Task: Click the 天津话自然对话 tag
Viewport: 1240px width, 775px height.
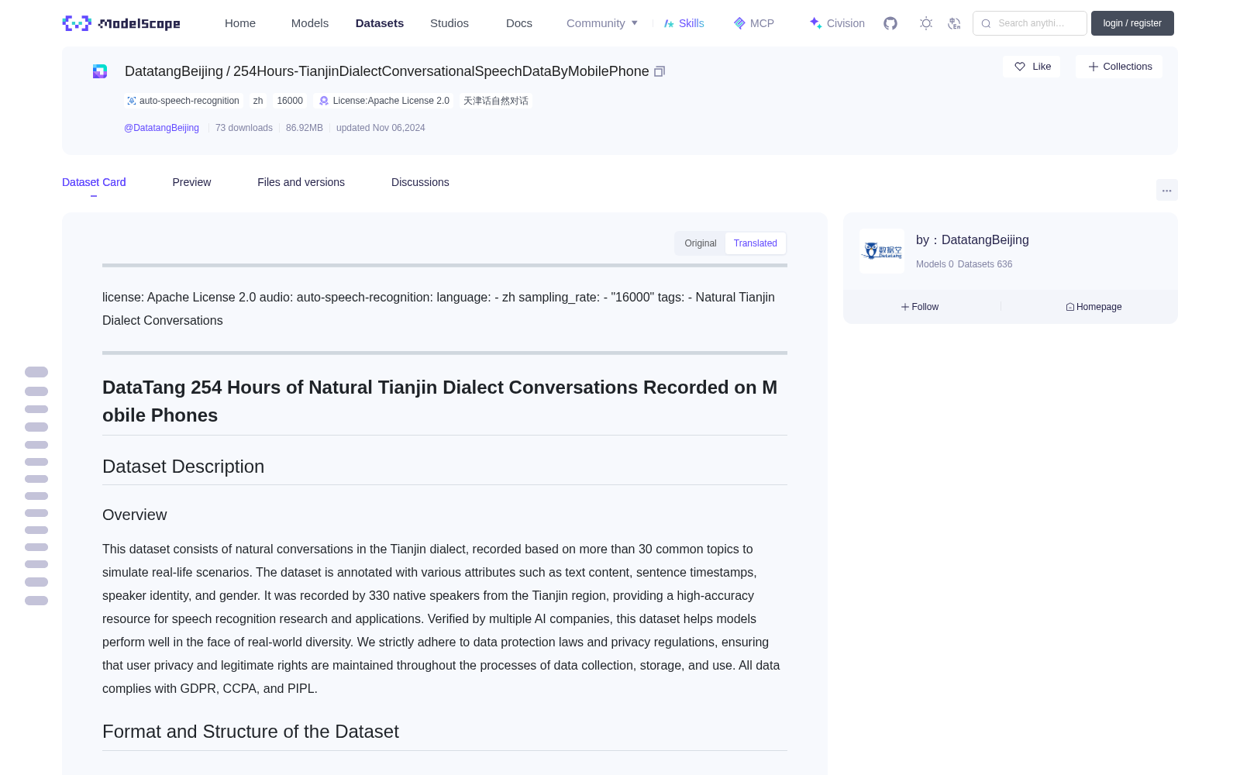Action: pyautogui.click(x=496, y=101)
